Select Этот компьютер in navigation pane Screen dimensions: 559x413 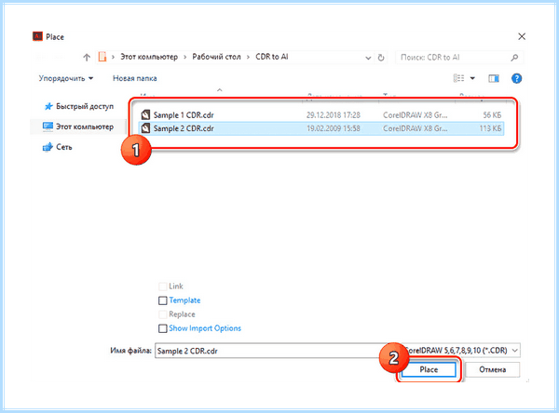pos(85,127)
